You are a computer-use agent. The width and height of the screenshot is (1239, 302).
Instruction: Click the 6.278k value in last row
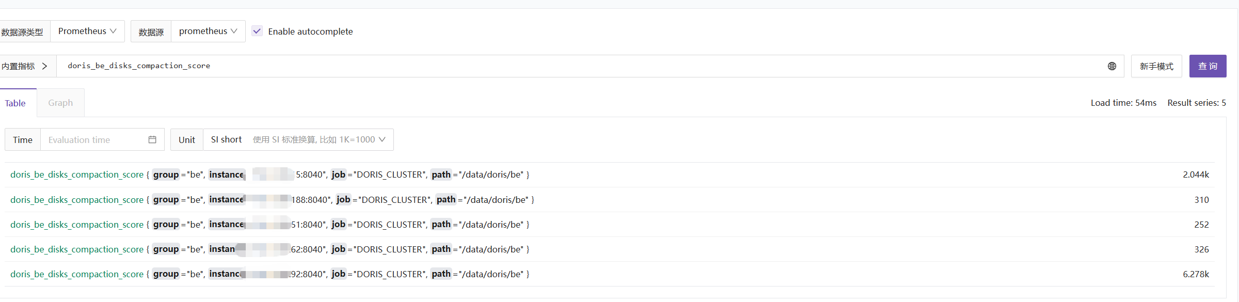tap(1196, 274)
